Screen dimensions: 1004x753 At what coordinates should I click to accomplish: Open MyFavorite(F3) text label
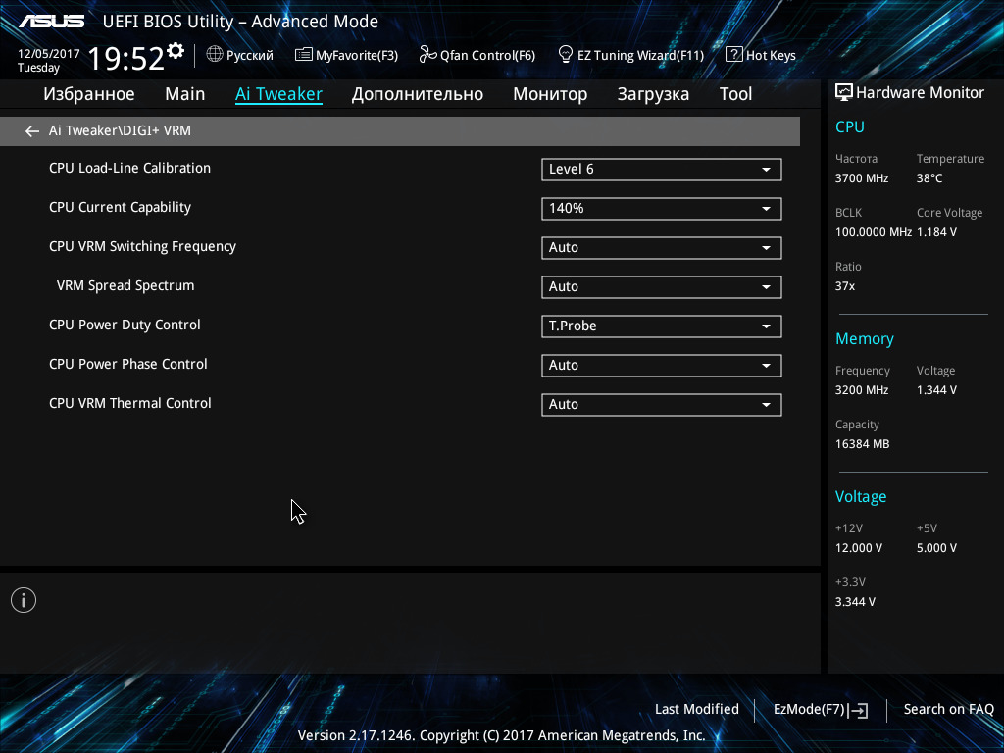tap(357, 55)
